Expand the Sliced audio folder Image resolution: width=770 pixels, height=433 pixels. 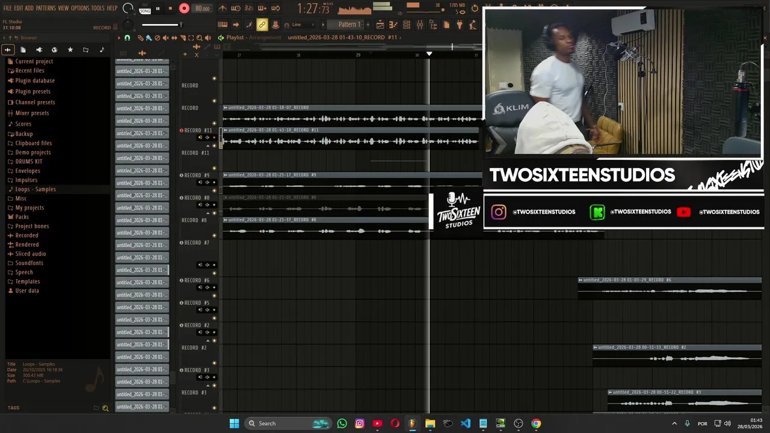(x=30, y=254)
